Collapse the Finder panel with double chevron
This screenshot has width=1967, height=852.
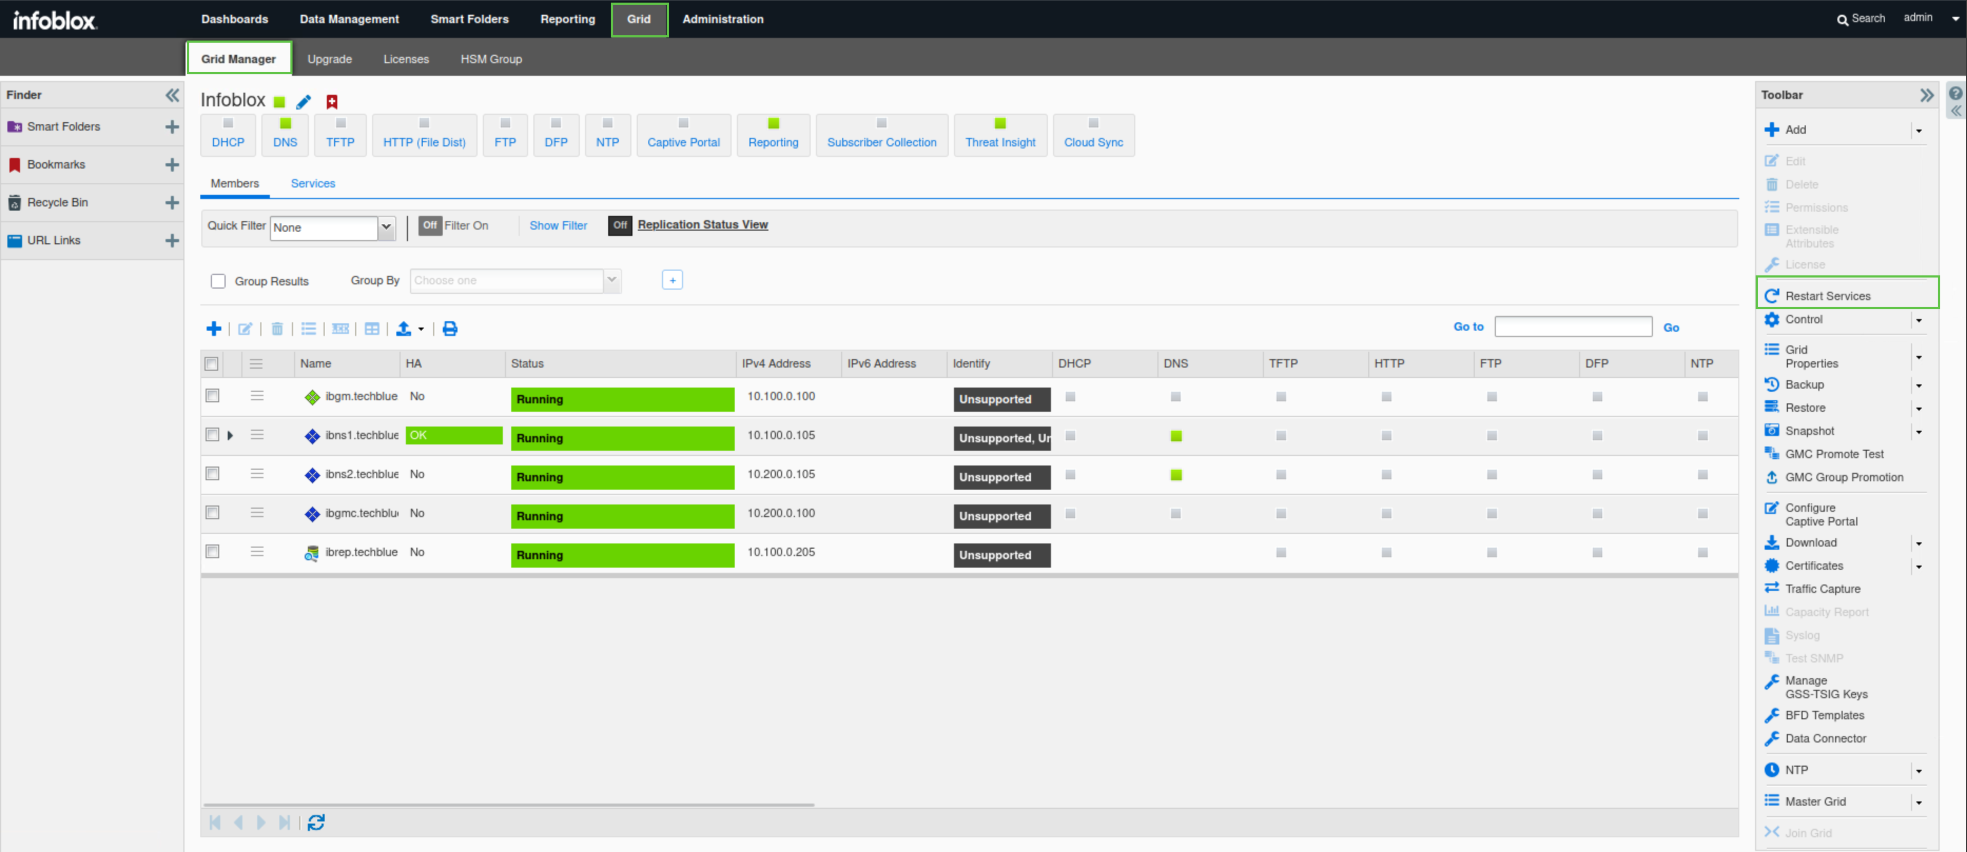(172, 95)
